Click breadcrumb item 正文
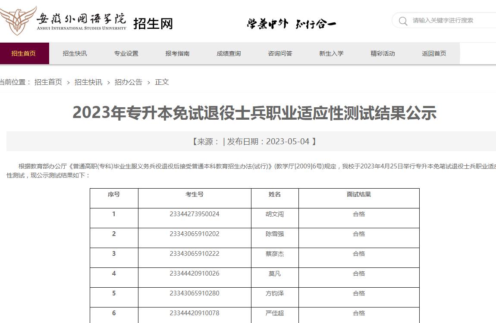The image size is (496, 323). tap(162, 82)
